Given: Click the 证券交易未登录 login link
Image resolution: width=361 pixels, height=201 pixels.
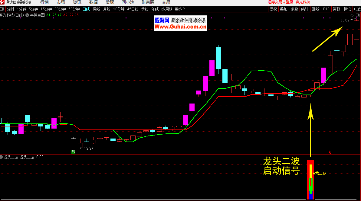Looking at the screenshot, I should (x=281, y=2).
